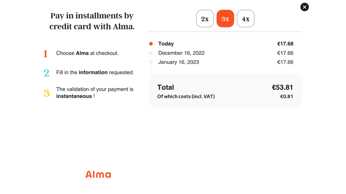The width and height of the screenshot is (346, 194).
Task: Click the Total €53.81 summary box
Action: 225,90
